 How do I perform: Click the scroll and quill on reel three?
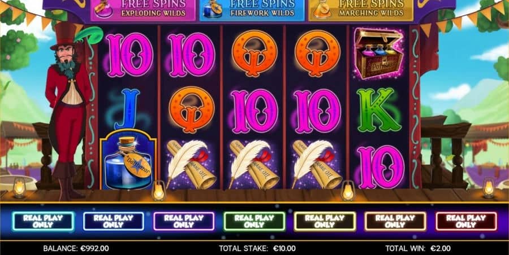pyautogui.click(x=254, y=165)
